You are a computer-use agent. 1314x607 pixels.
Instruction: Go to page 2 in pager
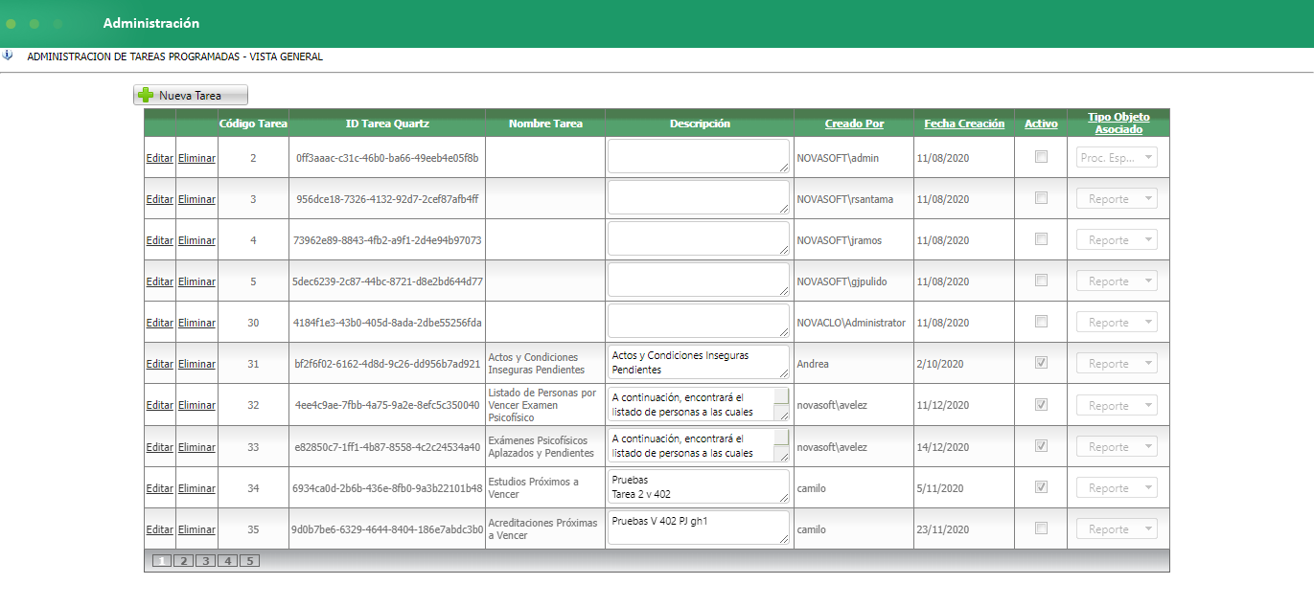183,561
